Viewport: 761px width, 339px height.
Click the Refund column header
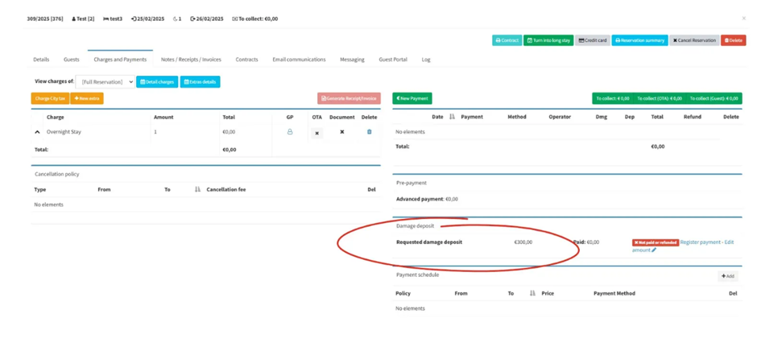point(692,117)
